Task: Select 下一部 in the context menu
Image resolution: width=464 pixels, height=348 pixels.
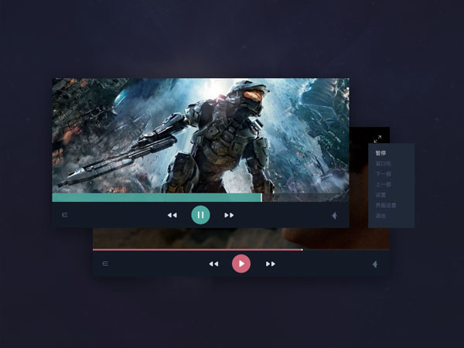Action: tap(384, 174)
